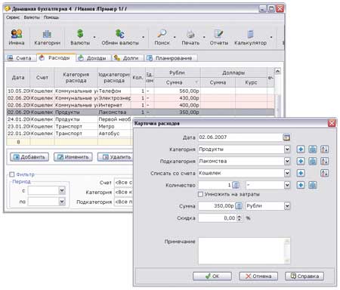Expand the Категория dropdown in the dialog
340x290 pixels.
287,150
